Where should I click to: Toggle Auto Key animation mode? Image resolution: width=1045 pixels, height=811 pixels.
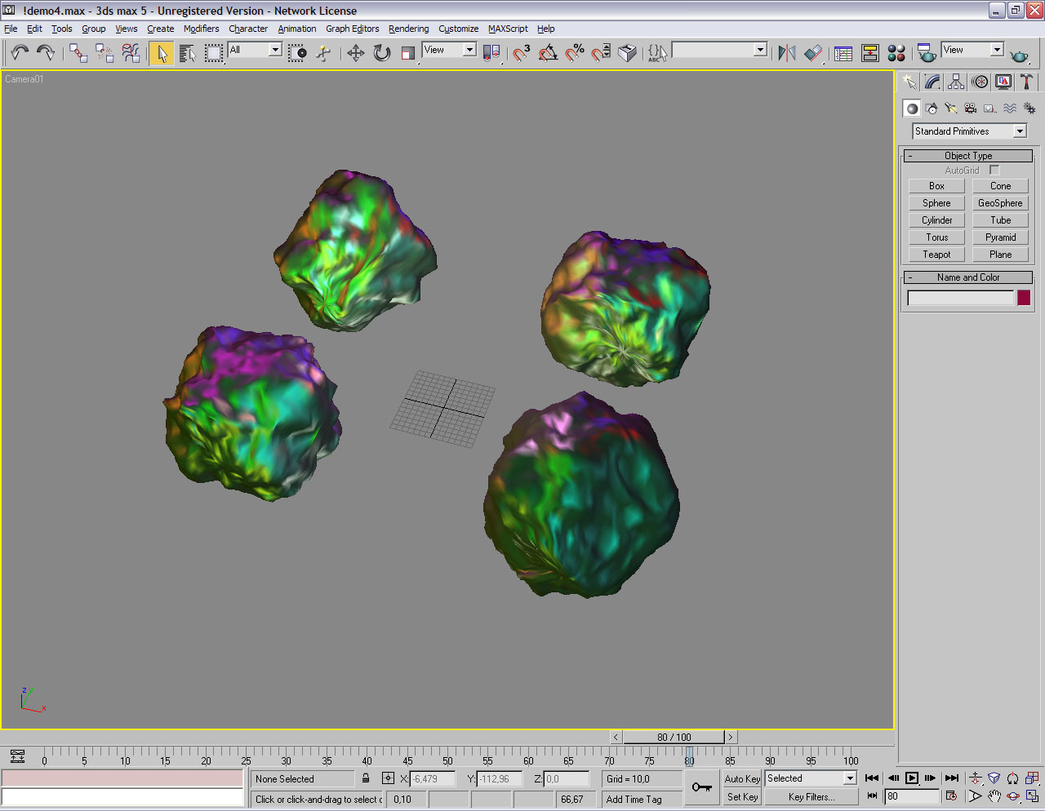[741, 778]
